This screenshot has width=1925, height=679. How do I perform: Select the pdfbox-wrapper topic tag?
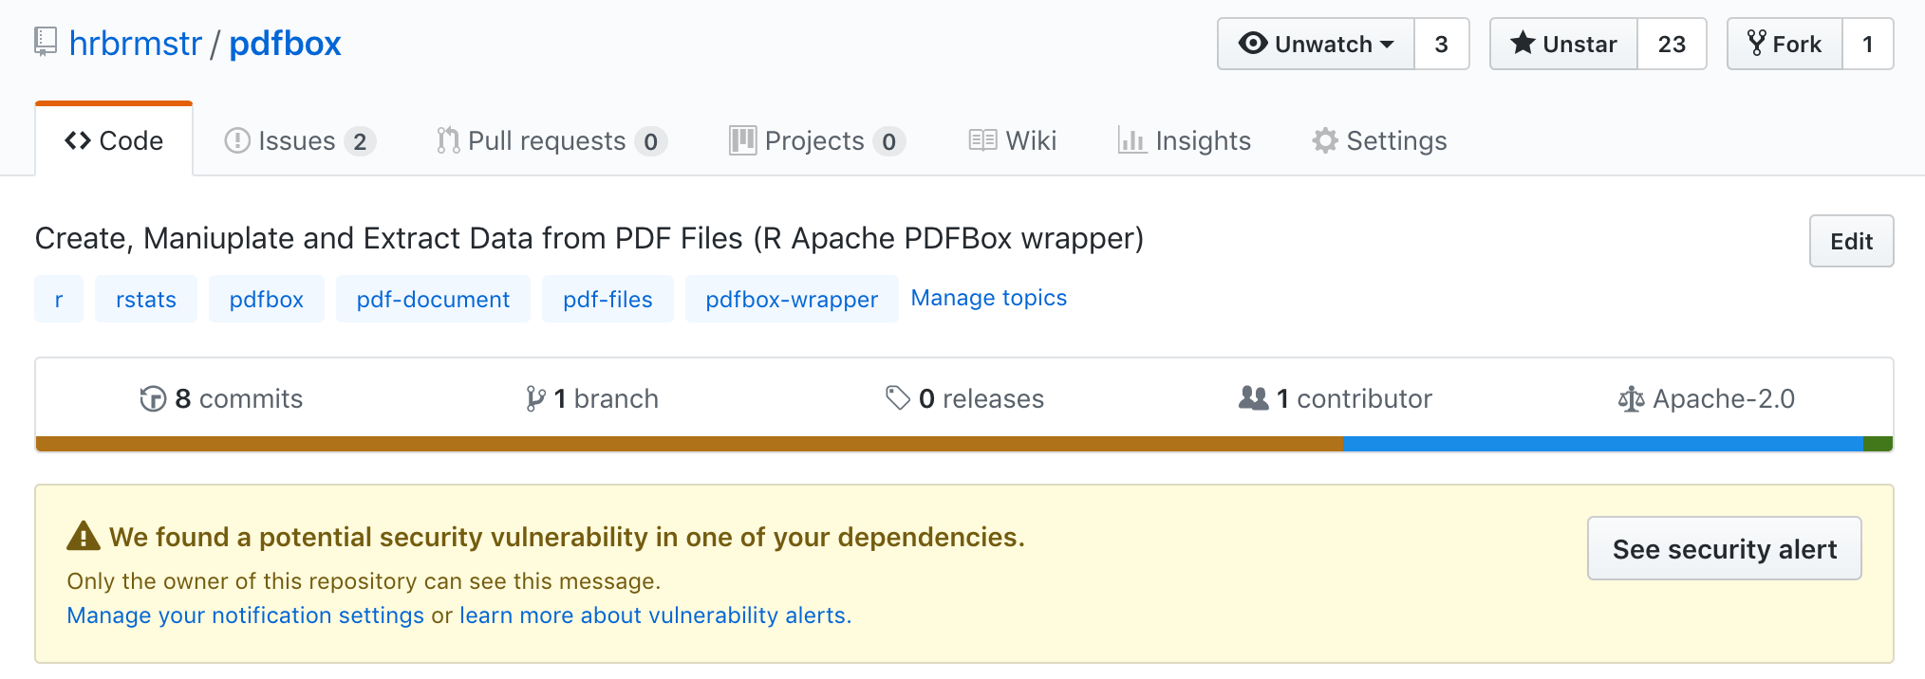(791, 300)
